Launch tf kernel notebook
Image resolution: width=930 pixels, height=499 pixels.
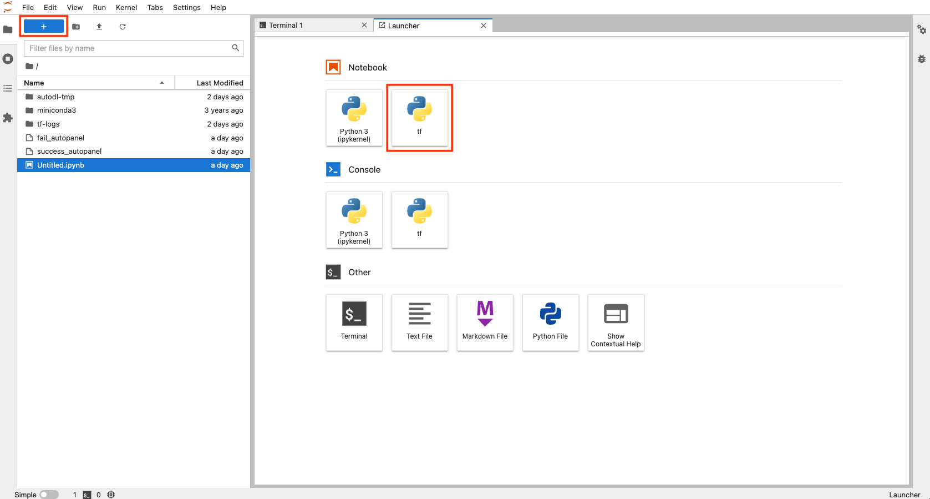click(x=419, y=118)
